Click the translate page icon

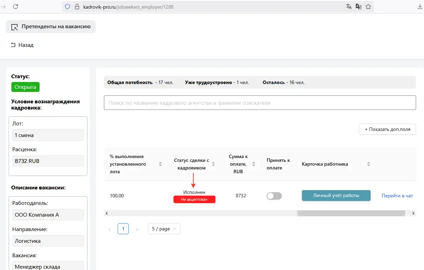pos(349,7)
